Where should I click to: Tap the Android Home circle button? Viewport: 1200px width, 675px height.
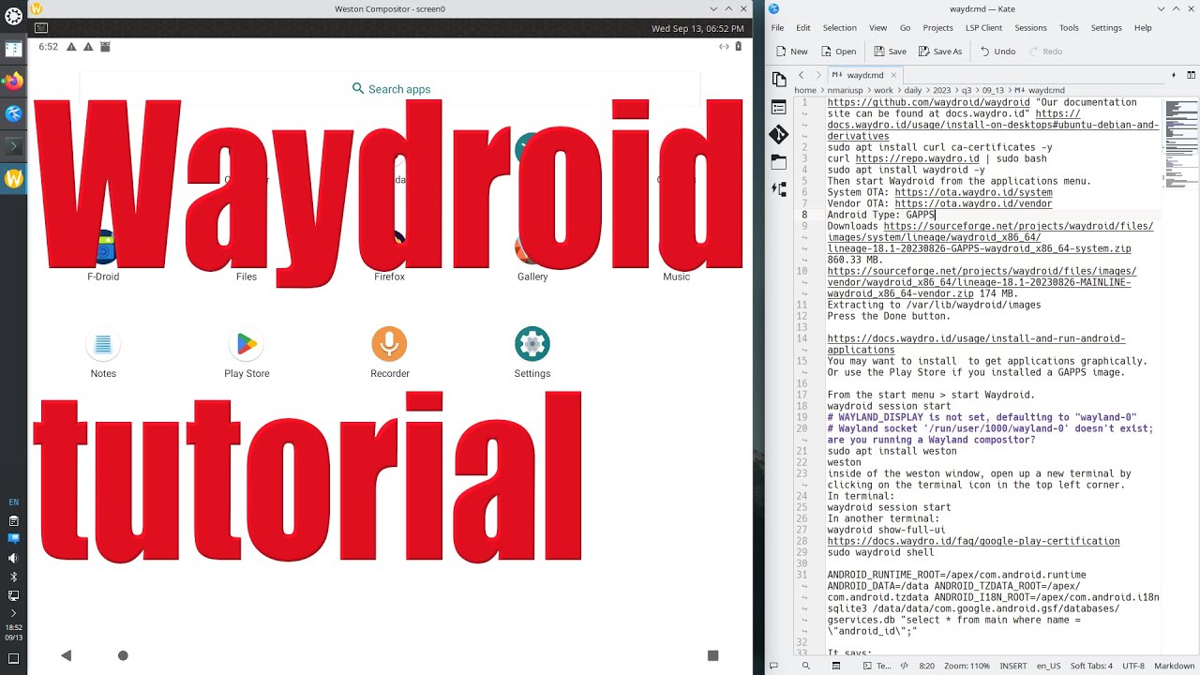click(x=123, y=655)
